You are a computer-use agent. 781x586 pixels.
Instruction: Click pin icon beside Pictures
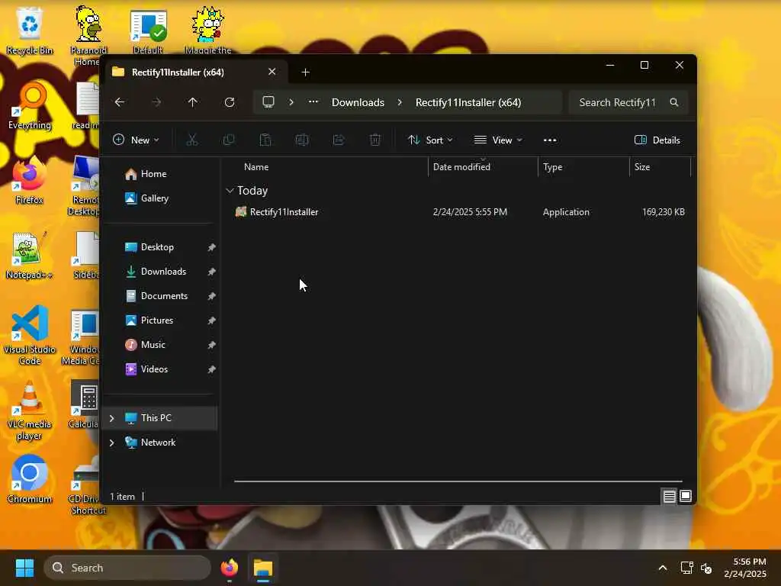point(212,320)
